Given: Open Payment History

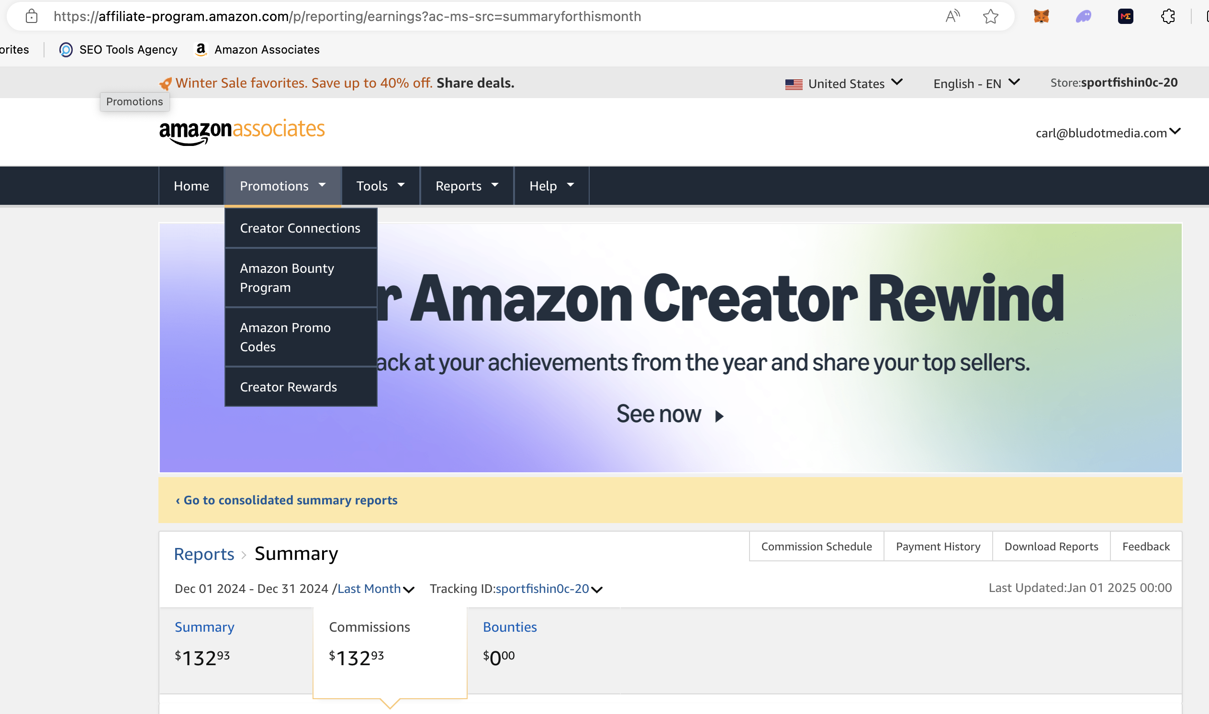Looking at the screenshot, I should tap(938, 546).
